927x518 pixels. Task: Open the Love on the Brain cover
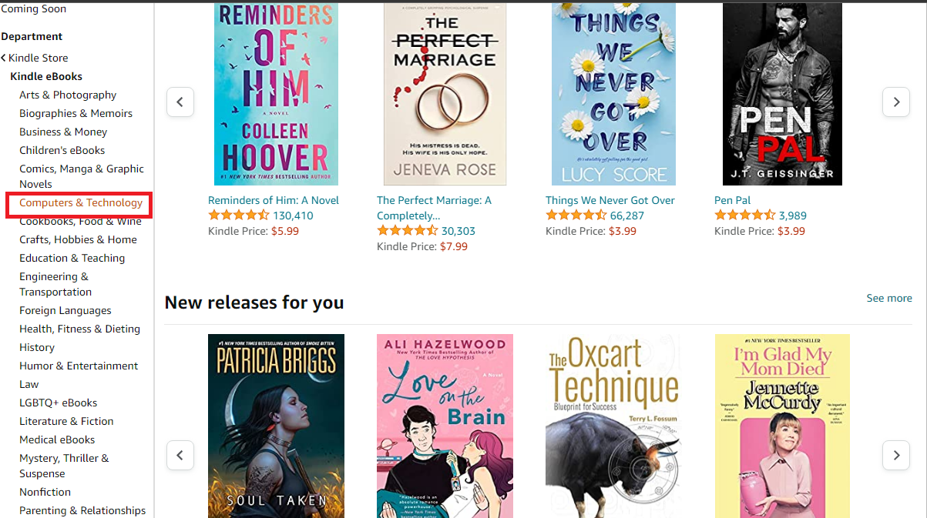pyautogui.click(x=445, y=426)
